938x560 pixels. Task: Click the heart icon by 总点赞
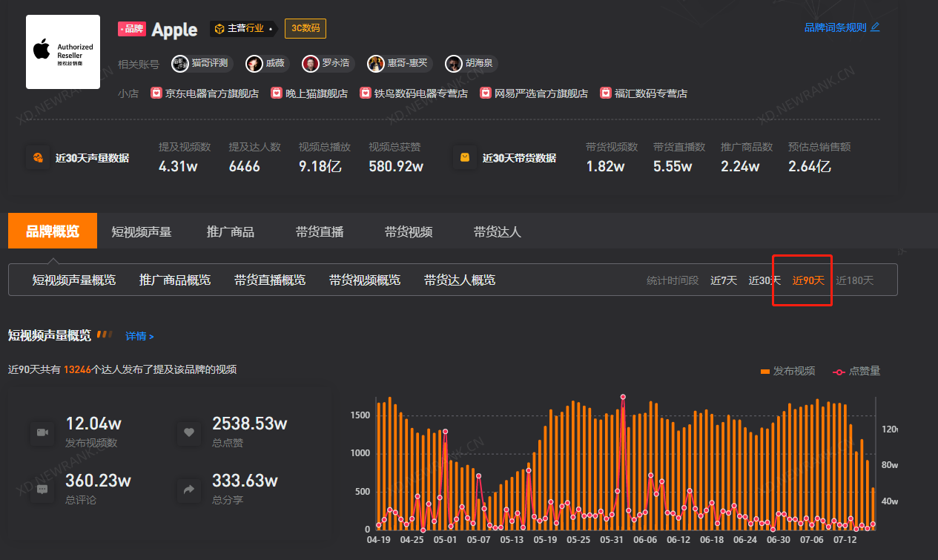tap(189, 432)
